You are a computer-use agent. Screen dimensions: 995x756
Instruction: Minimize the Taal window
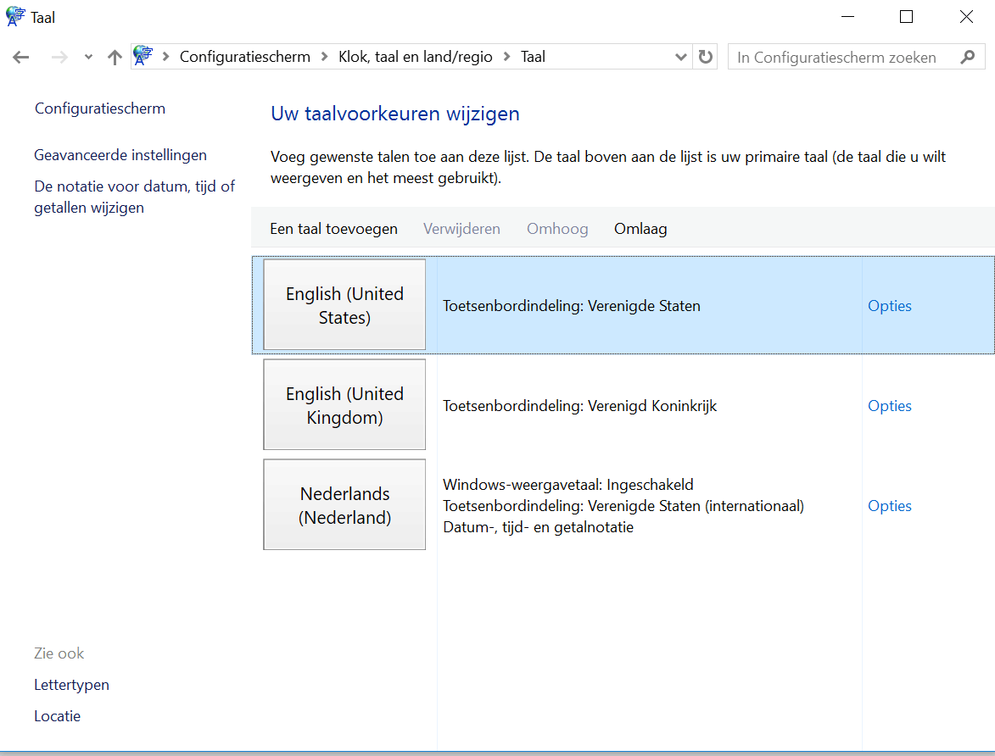[x=847, y=16]
